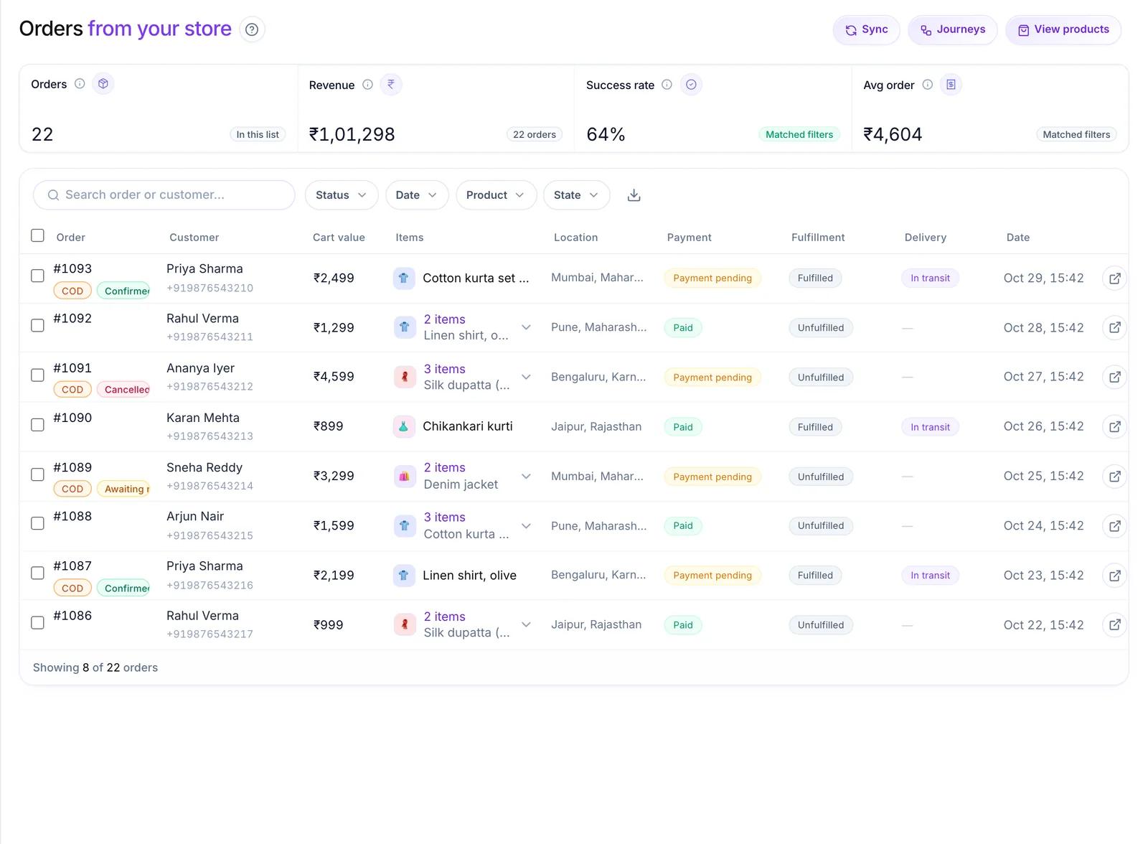Screen dimensions: 1148x844
Task: Click the Cotton kurta set product thumbnail
Action: click(x=404, y=278)
